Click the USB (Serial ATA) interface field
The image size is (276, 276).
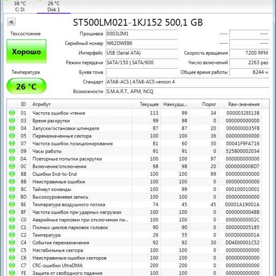[x=142, y=53]
